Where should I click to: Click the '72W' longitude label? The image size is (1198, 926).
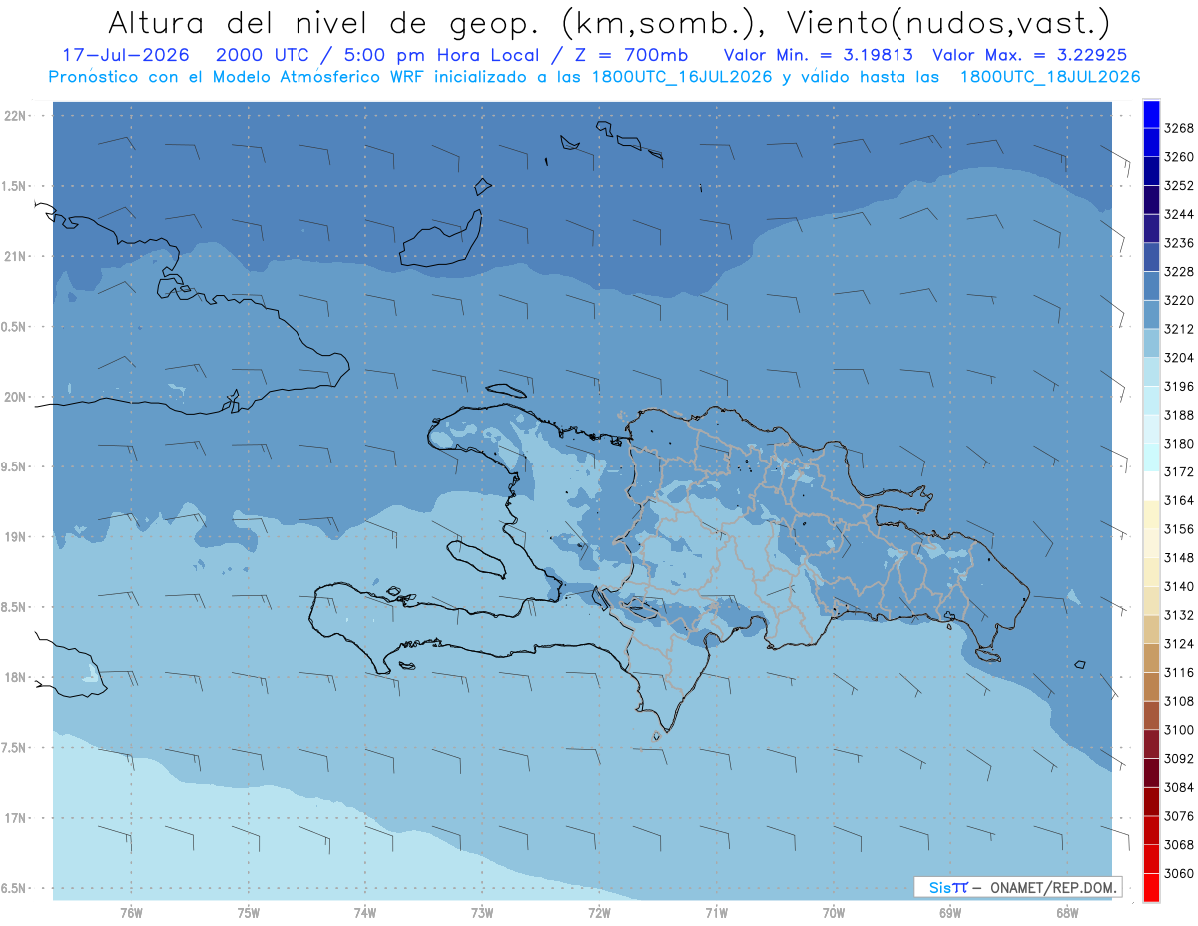click(600, 913)
